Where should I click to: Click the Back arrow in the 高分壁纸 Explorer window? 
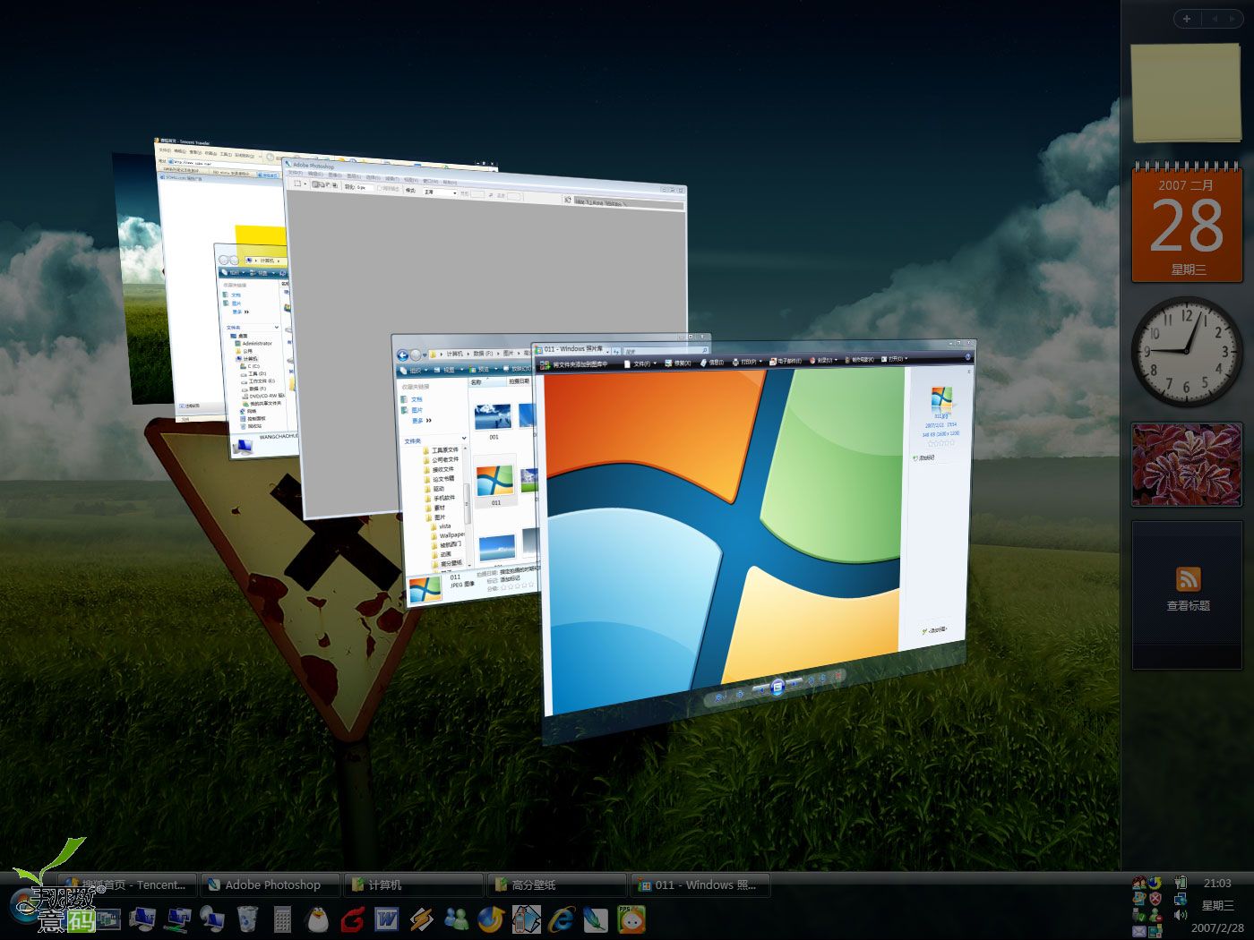[x=403, y=355]
